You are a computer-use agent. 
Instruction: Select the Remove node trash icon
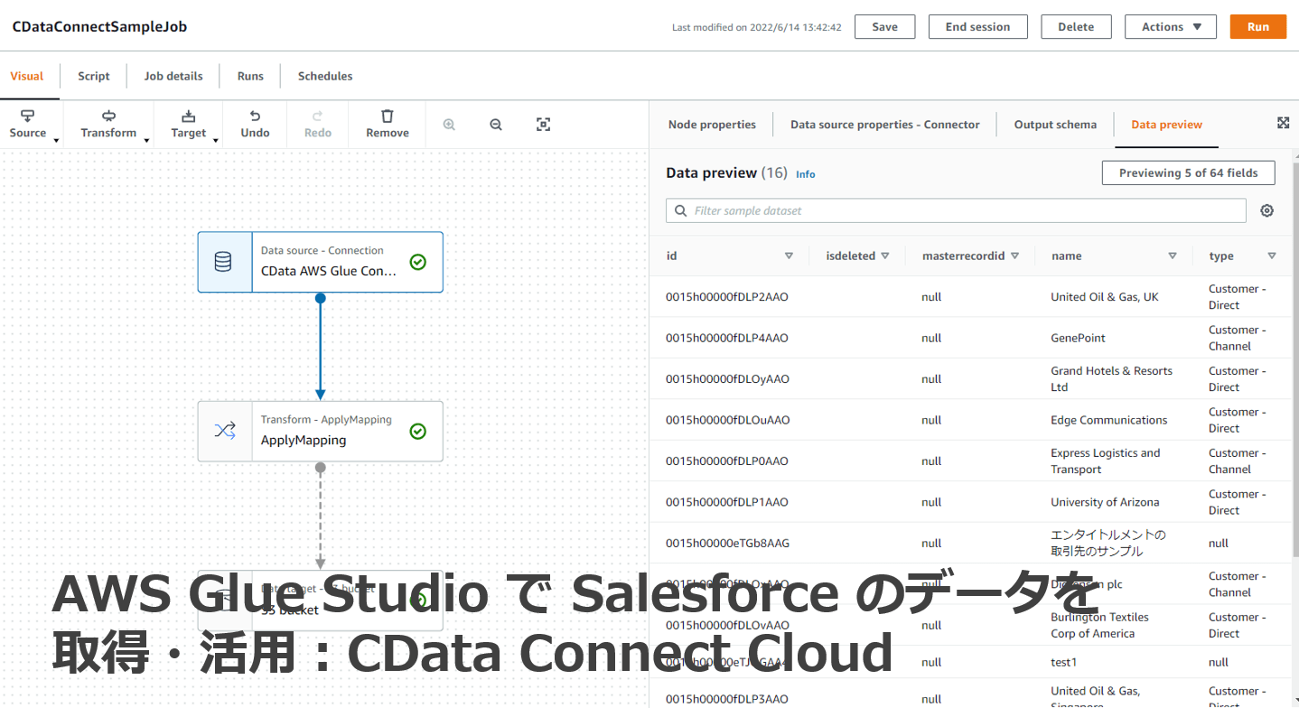[x=387, y=124]
